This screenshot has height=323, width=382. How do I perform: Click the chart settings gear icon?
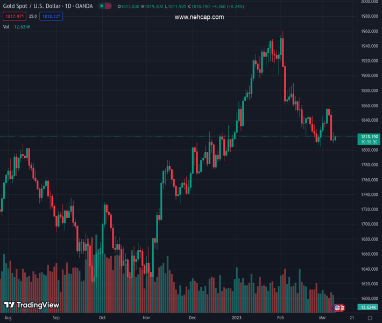click(x=370, y=318)
